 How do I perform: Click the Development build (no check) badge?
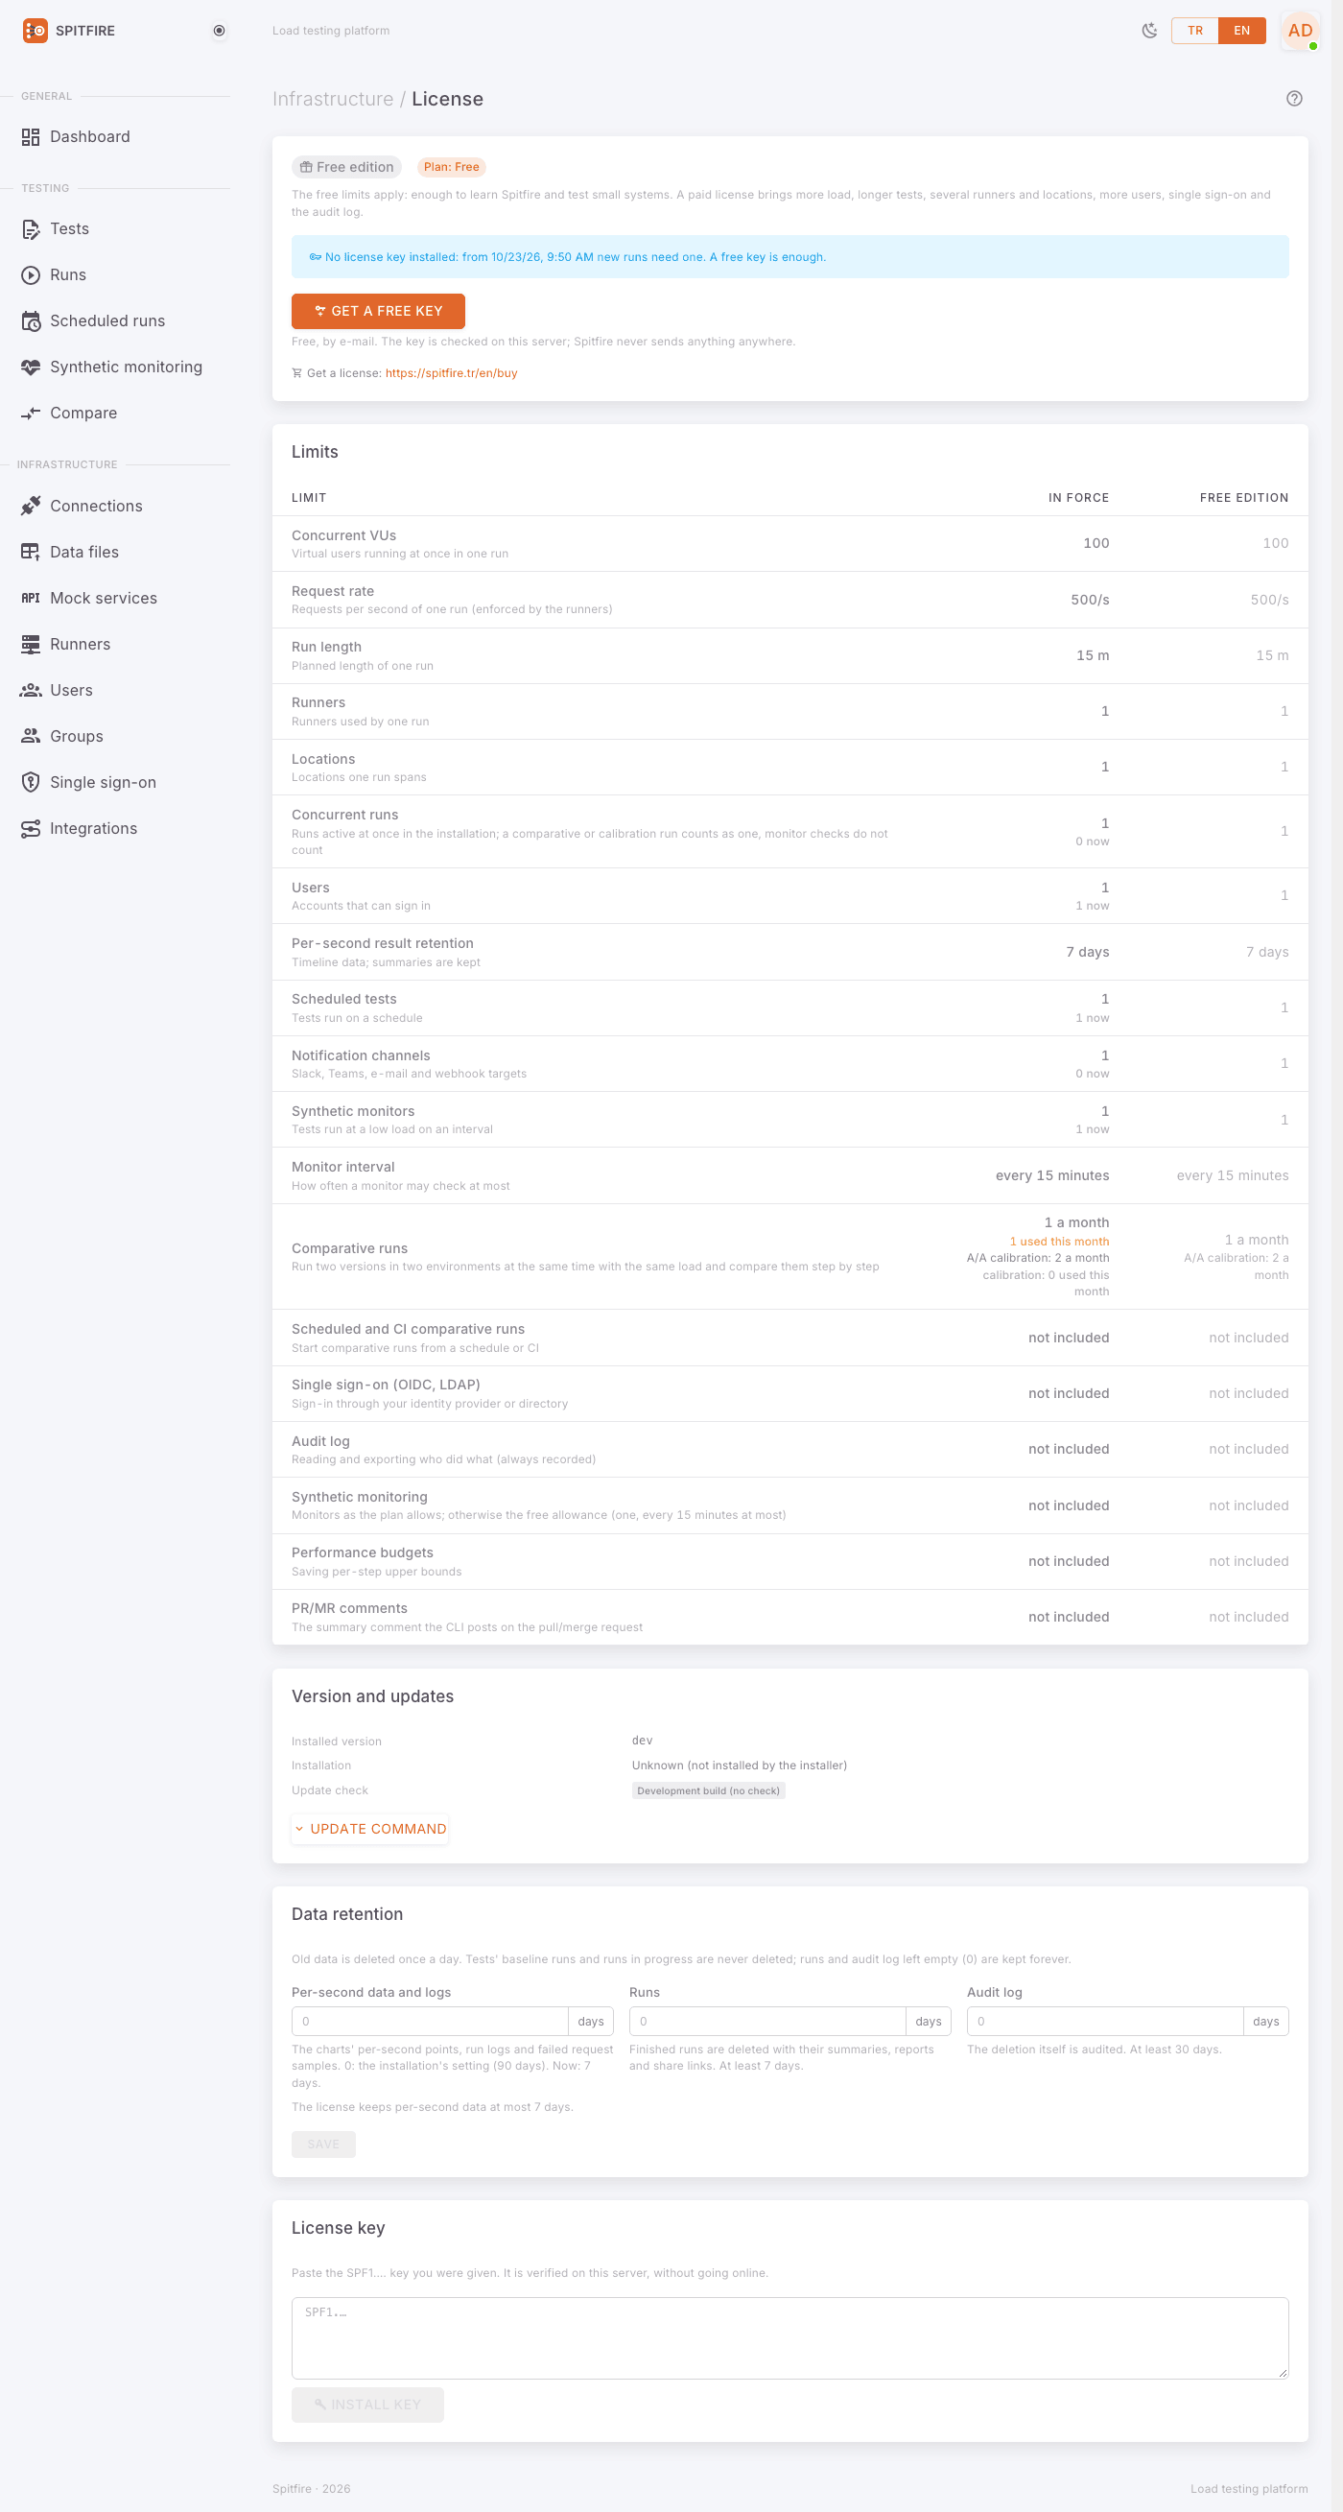pos(709,1791)
